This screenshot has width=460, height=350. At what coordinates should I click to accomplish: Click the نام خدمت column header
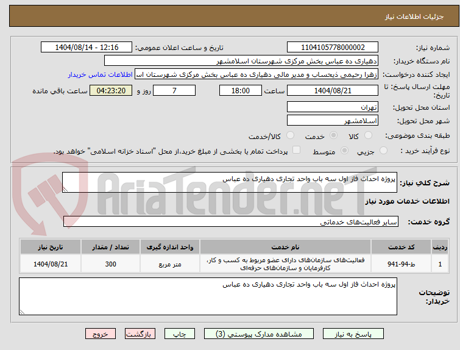click(286, 247)
